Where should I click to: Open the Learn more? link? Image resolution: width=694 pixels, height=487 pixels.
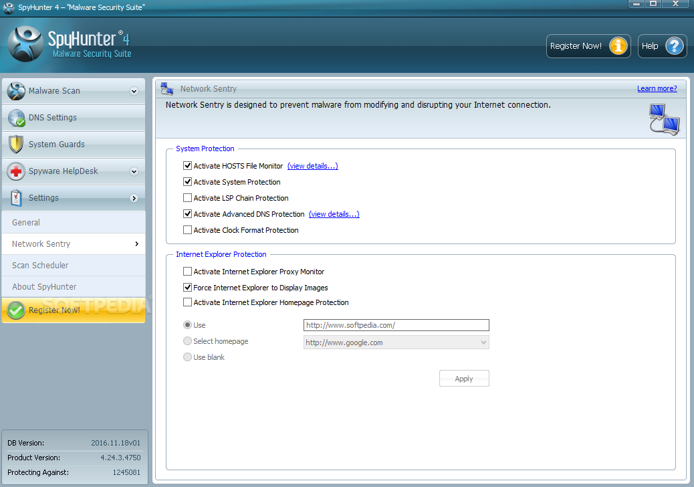click(657, 88)
